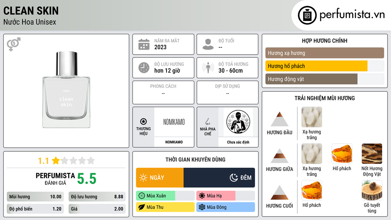Click the sillage body icon for Độ toả hương
Image resolution: width=391 pixels, height=220 pixels.
pos(208,68)
